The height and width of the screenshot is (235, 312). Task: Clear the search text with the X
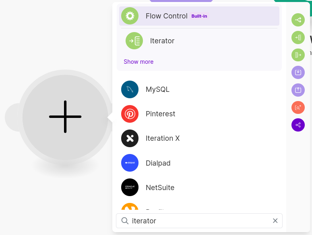(275, 221)
